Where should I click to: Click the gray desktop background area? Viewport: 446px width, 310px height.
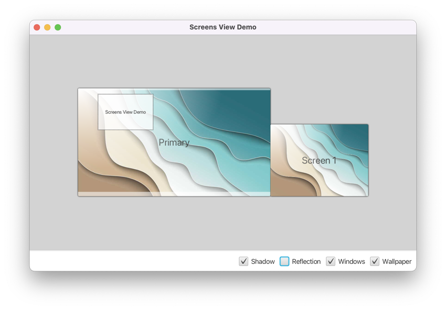click(x=222, y=225)
